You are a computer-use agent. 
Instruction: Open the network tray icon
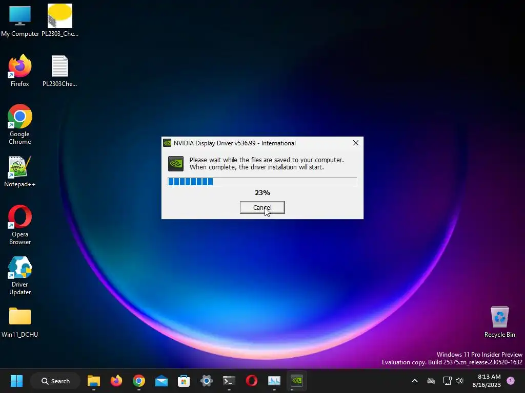click(x=447, y=381)
